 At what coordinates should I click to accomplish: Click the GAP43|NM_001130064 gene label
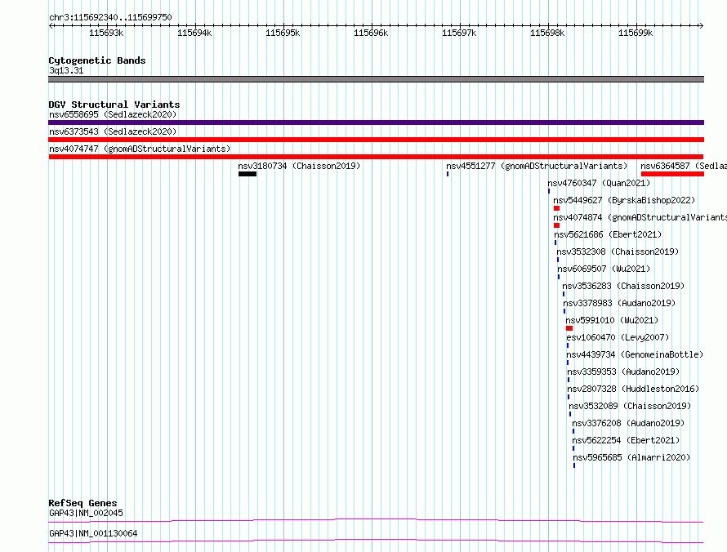tap(93, 533)
